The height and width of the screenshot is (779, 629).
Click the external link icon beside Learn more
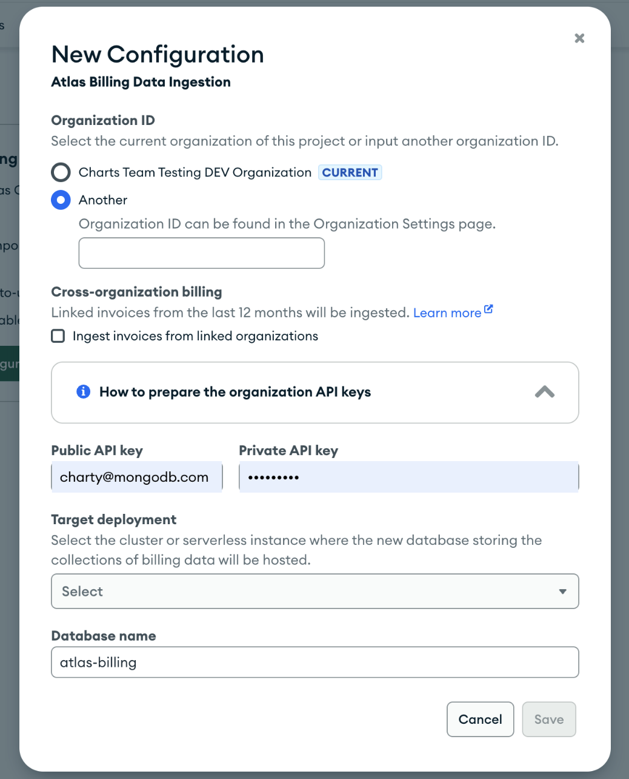[x=489, y=309]
